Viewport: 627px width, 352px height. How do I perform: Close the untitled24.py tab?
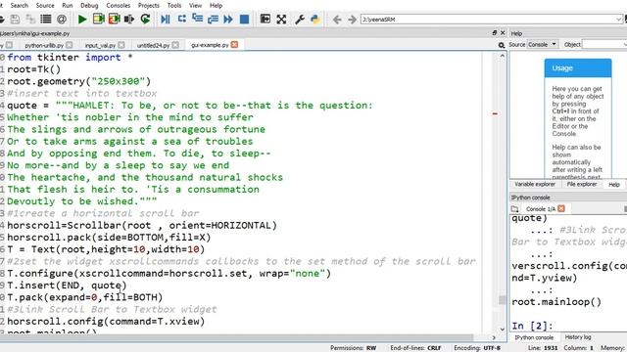pyautogui.click(x=175, y=45)
